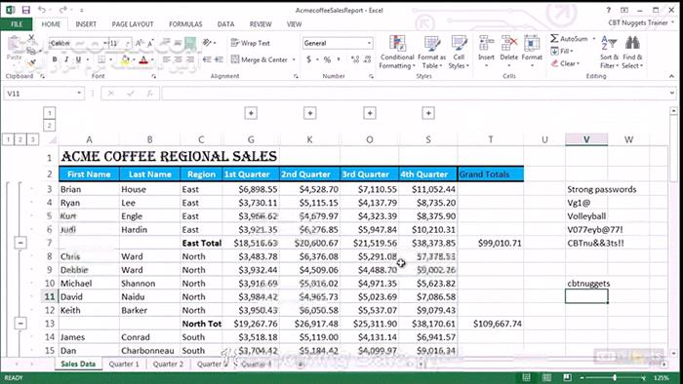Collapse the East Total row group
683x384 pixels.
point(20,243)
